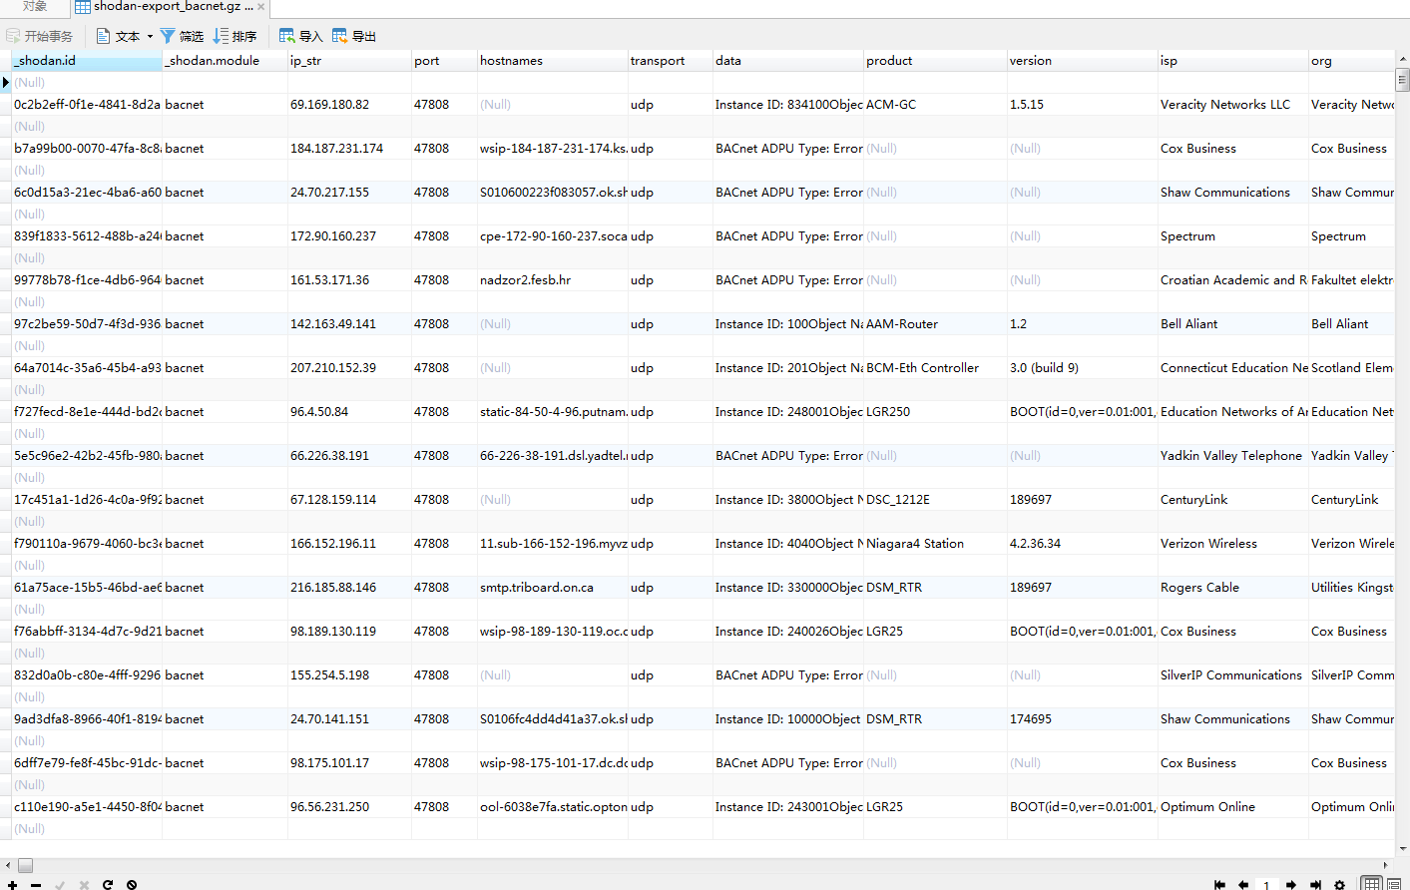Click the 排序 sort button

tap(235, 36)
